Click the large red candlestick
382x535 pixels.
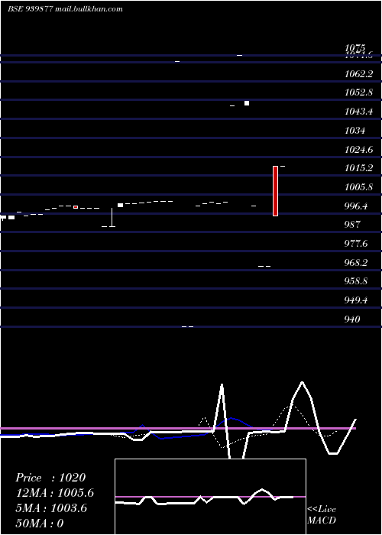pyautogui.click(x=275, y=191)
